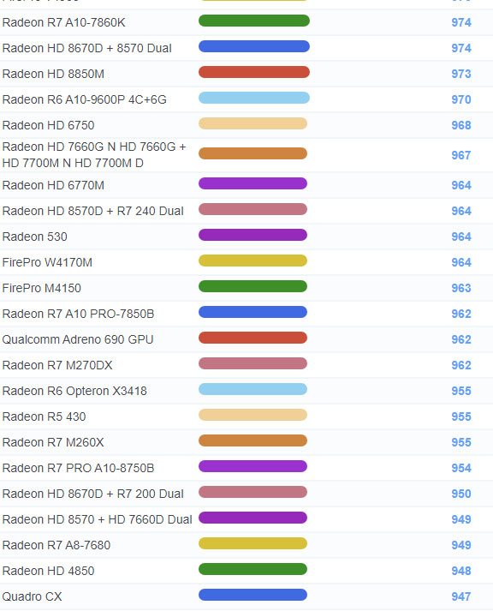Open the Radeon R7 M260X entry
The width and height of the screenshot is (493, 611).
point(53,443)
